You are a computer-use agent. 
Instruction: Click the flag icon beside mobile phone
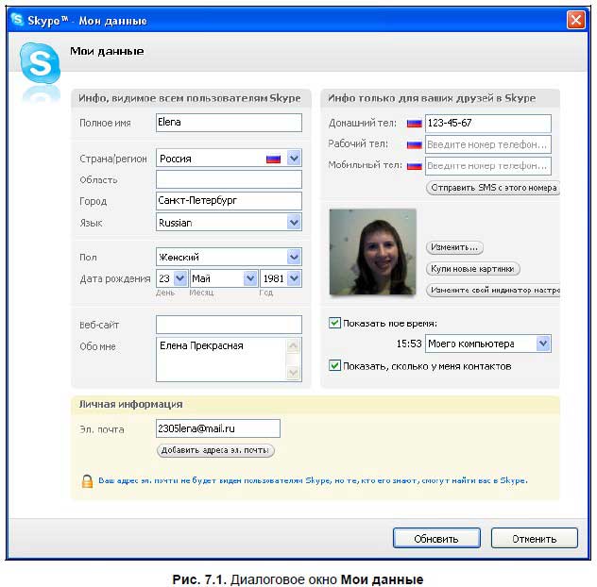click(414, 165)
